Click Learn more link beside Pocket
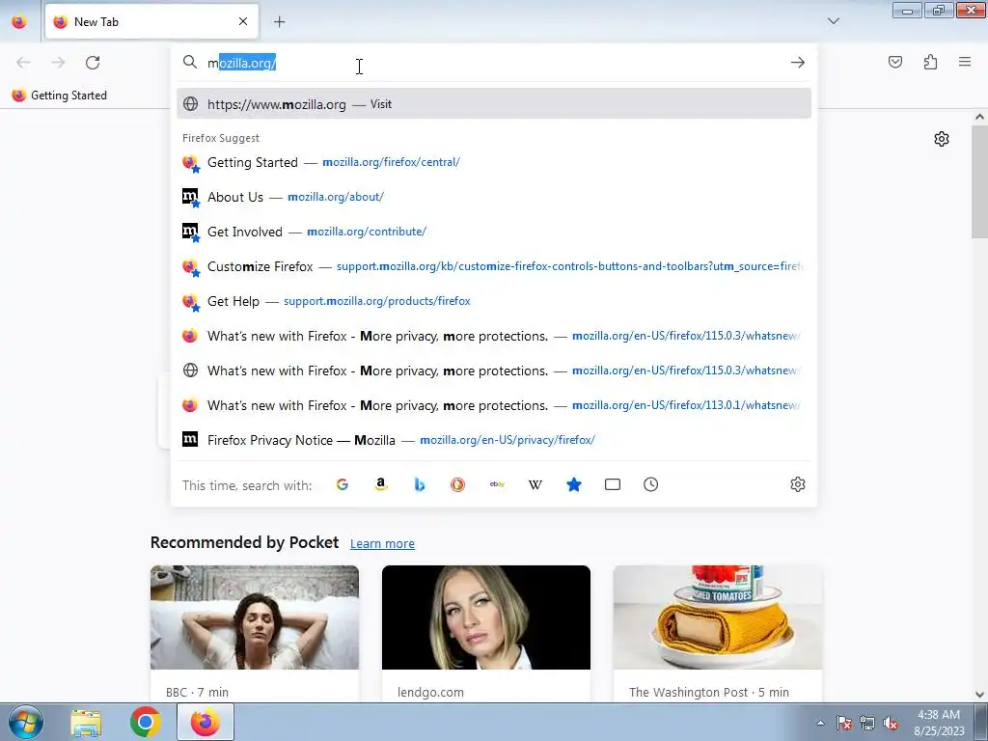The height and width of the screenshot is (741, 988). click(x=382, y=544)
